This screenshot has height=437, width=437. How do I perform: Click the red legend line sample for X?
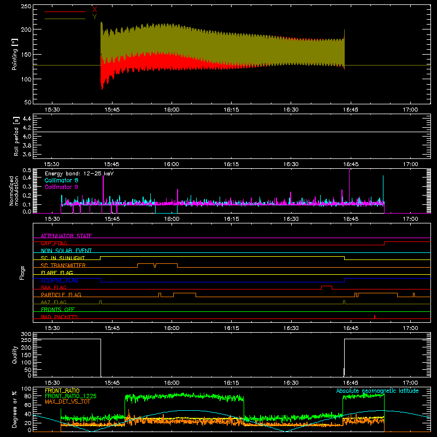[65, 11]
